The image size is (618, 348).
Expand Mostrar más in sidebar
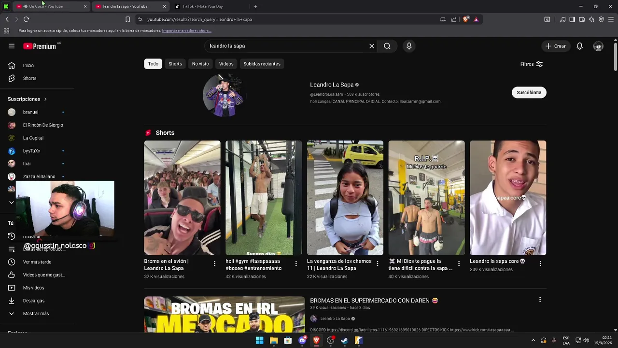[x=37, y=314]
